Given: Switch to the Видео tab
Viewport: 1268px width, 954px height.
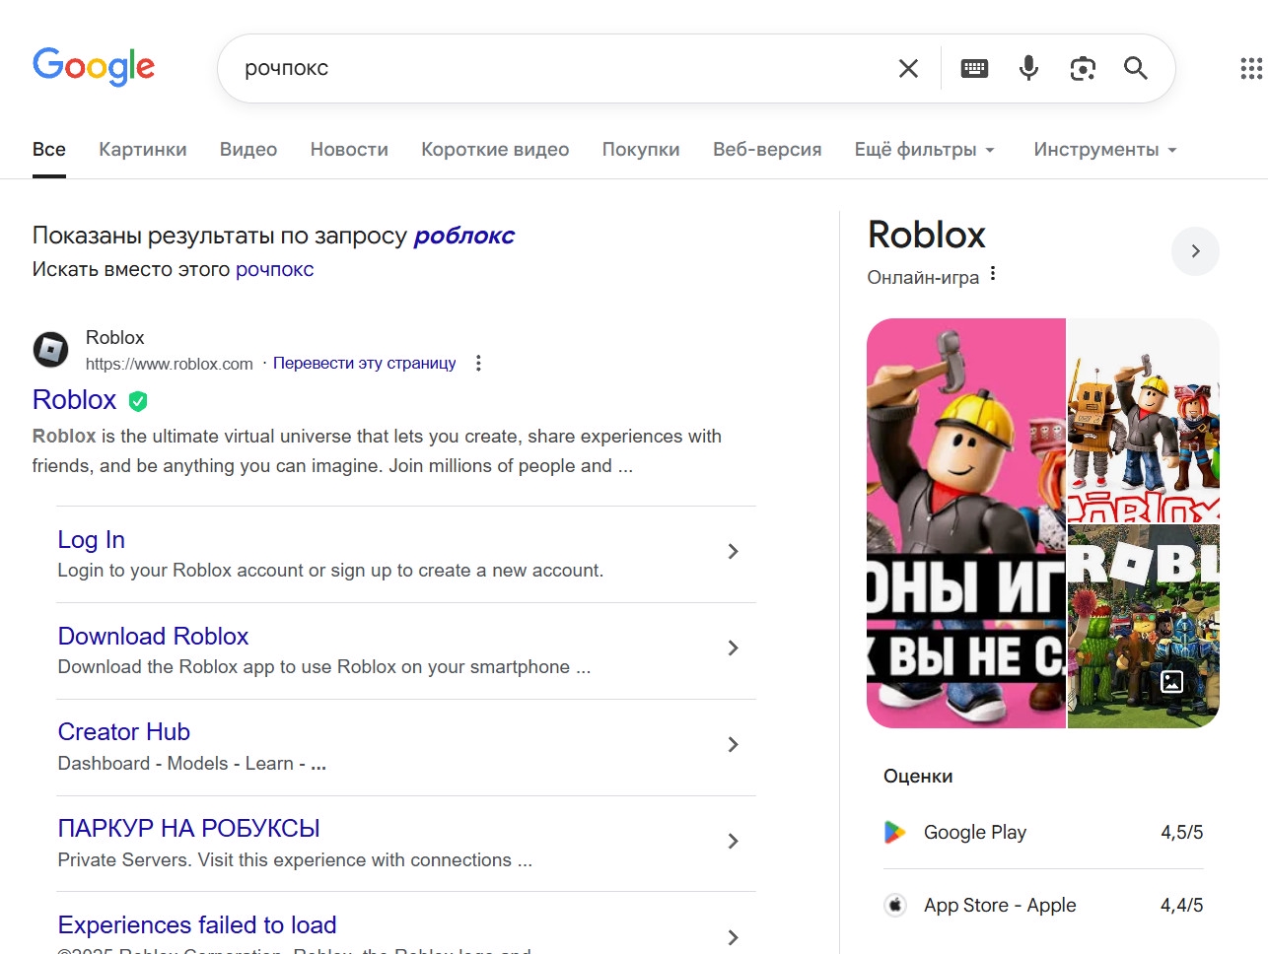Looking at the screenshot, I should pos(248,150).
